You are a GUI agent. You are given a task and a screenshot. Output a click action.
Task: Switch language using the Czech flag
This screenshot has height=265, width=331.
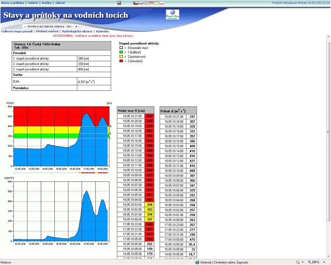tap(136, 3)
